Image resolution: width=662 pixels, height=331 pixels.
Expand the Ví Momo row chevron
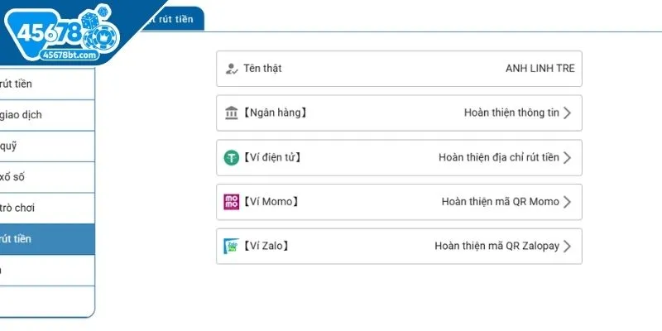pos(567,202)
